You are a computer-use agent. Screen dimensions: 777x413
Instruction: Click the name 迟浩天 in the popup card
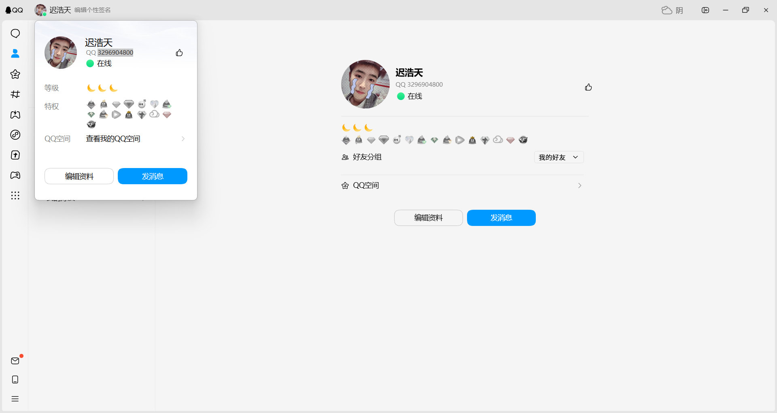99,43
